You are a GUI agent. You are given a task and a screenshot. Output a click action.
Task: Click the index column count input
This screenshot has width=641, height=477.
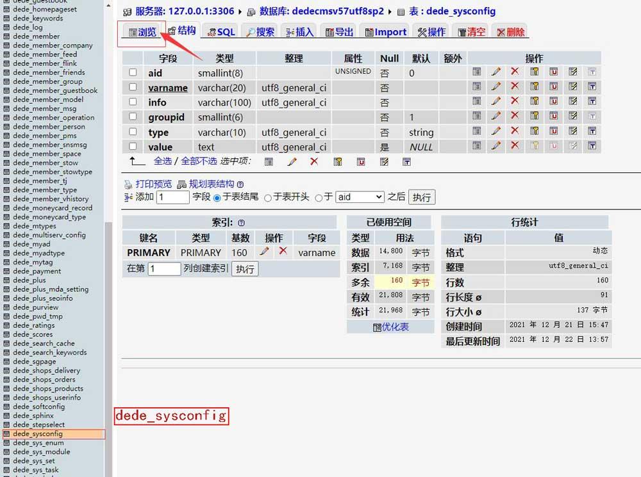[164, 269]
